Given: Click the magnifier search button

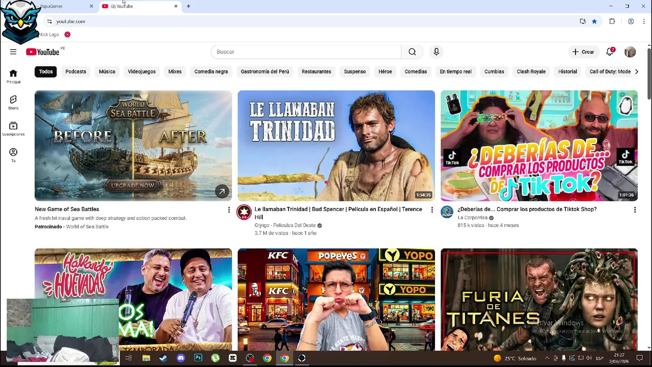Looking at the screenshot, I should (x=412, y=51).
